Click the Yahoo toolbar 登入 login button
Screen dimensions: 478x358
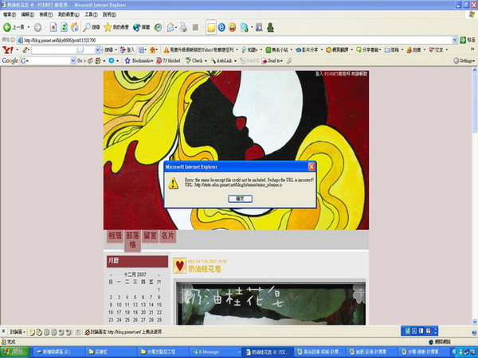pos(127,50)
